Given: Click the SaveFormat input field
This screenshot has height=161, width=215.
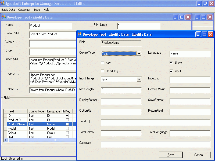Looking at the screenshot, I should 190,101.
